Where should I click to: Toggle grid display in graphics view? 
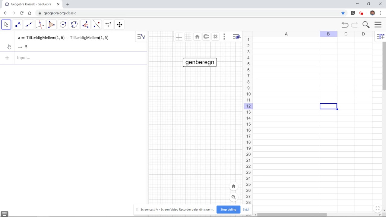pos(188,37)
